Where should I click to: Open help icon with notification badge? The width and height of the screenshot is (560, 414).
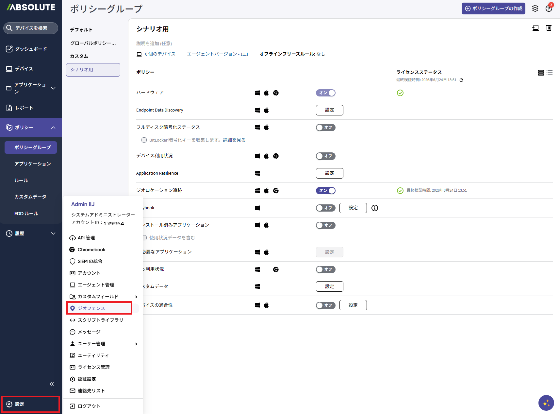point(549,9)
